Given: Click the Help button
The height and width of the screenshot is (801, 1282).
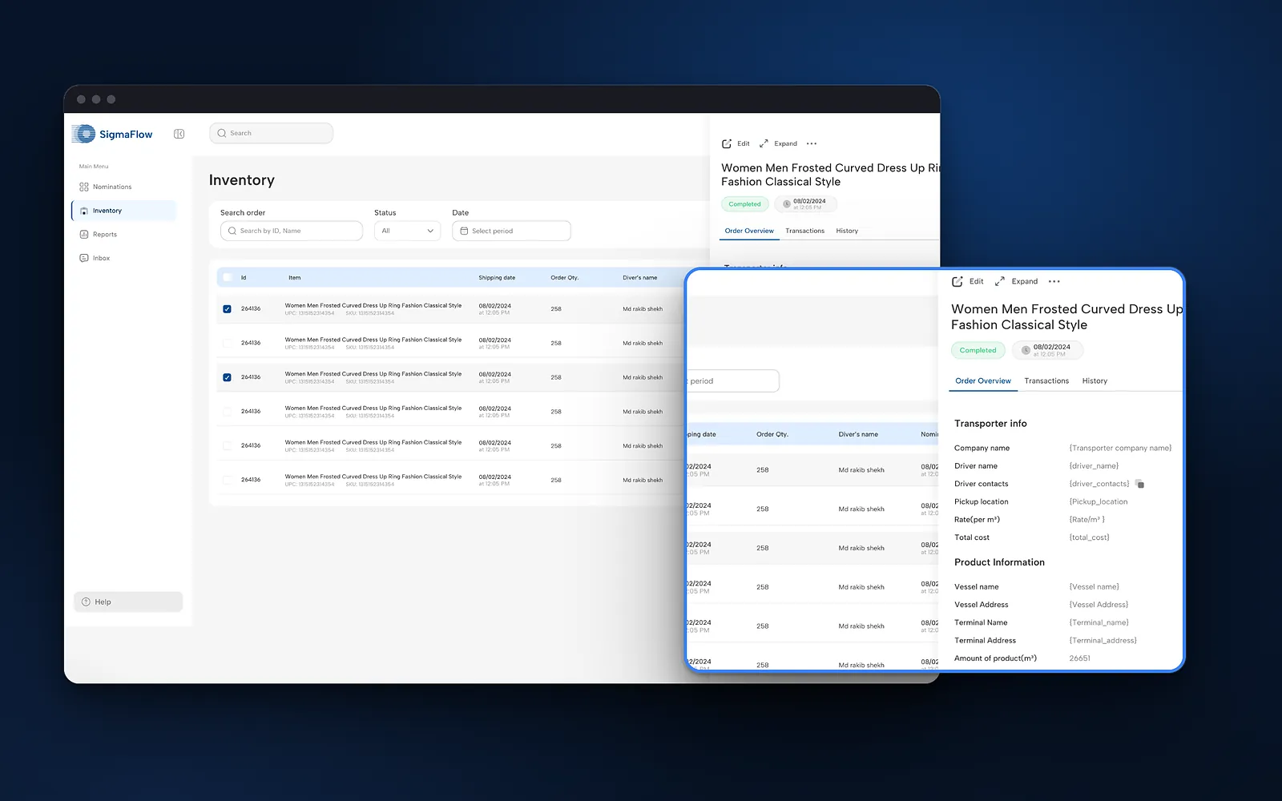Looking at the screenshot, I should (x=128, y=602).
